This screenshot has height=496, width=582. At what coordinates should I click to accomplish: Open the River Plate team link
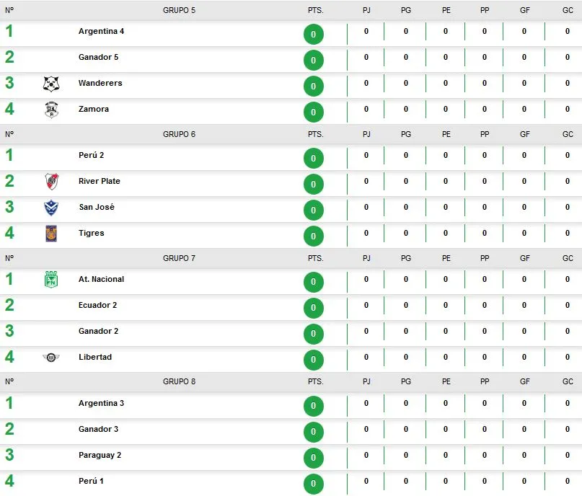tap(100, 182)
